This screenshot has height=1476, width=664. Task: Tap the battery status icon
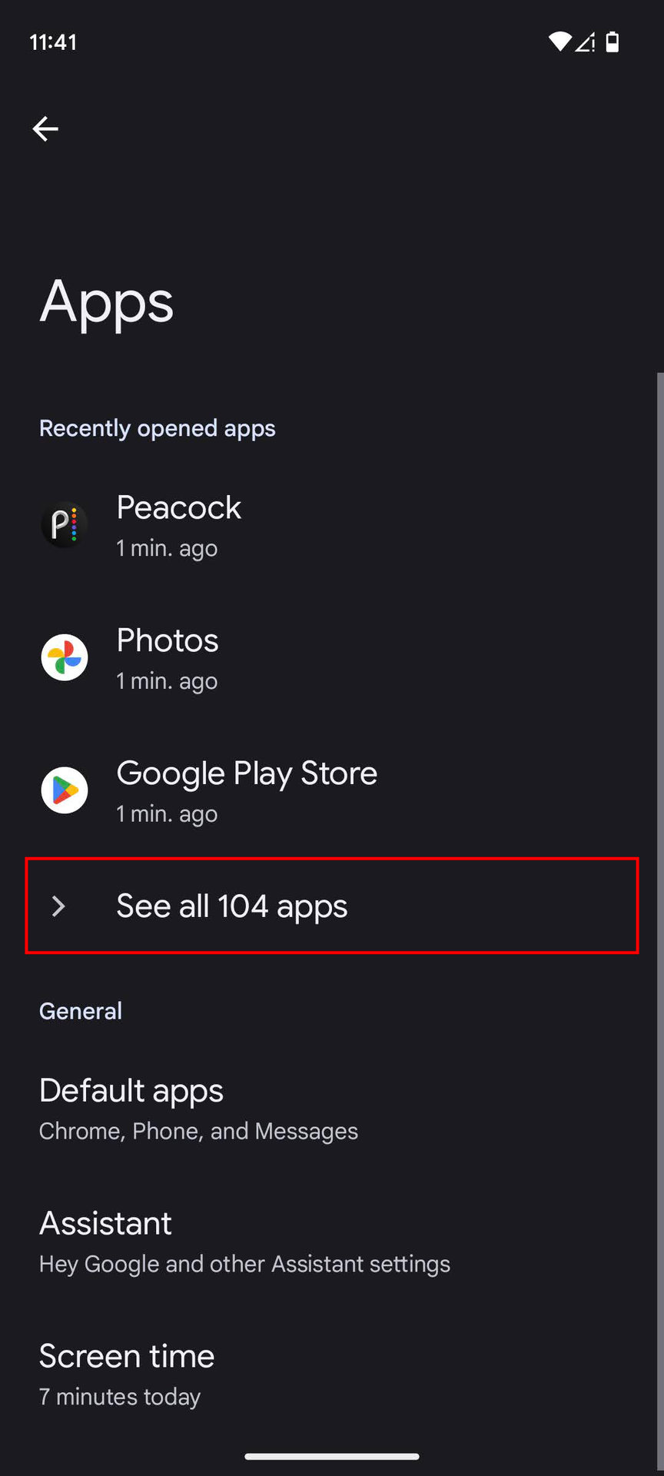pyautogui.click(x=613, y=42)
